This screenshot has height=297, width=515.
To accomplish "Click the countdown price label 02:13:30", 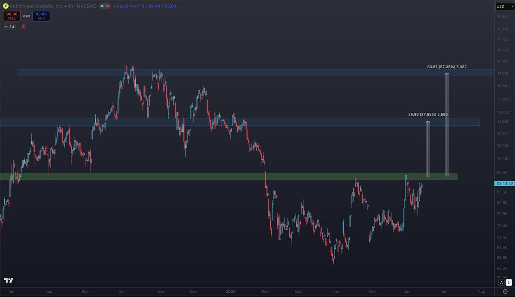I will point(504,183).
